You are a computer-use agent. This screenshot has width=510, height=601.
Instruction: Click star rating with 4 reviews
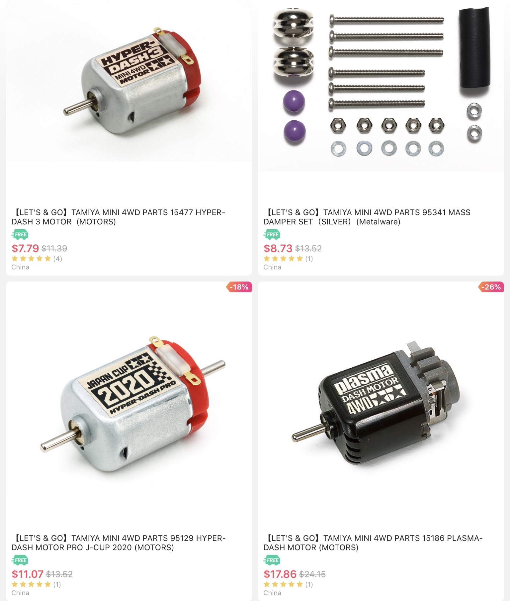click(x=37, y=258)
